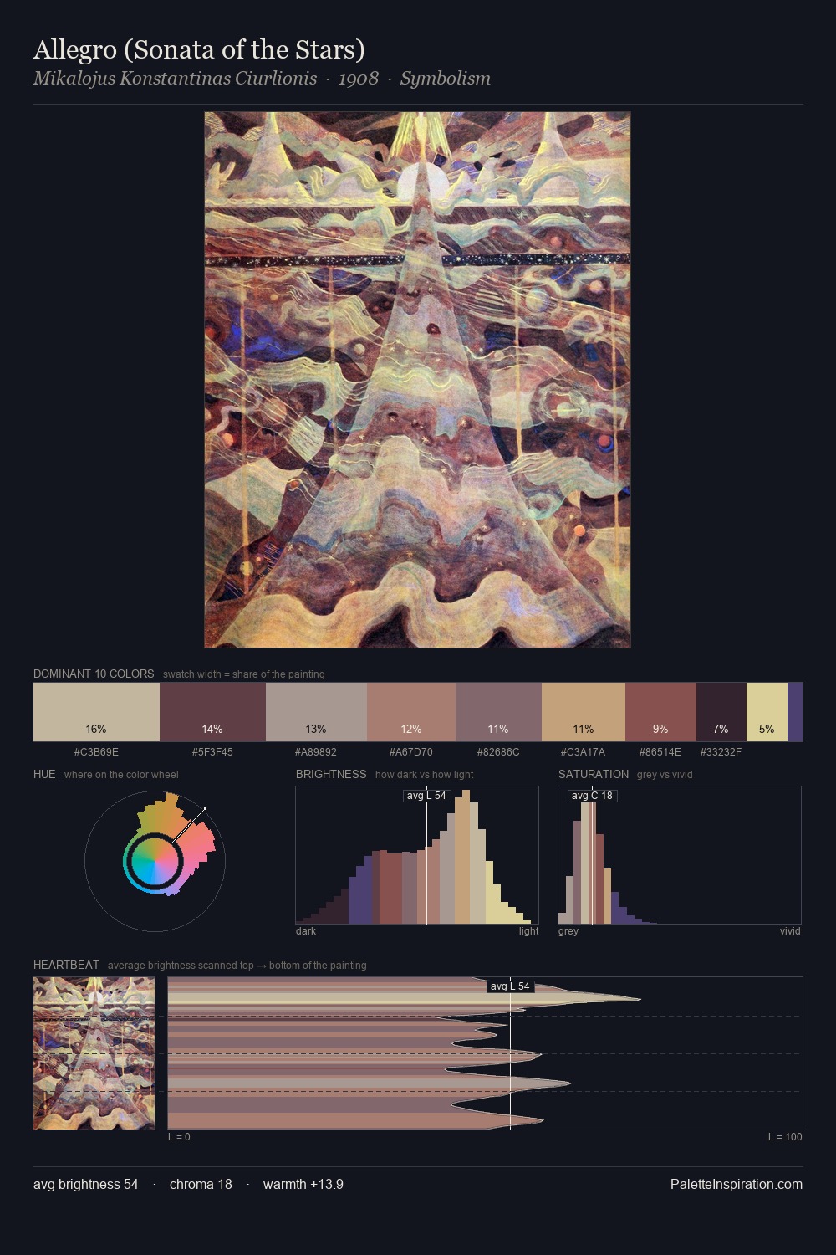The image size is (836, 1255).
Task: Open the PaletteInspiration.com link
Action: click(x=737, y=1184)
